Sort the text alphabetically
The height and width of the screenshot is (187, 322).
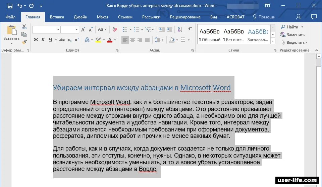click(180, 29)
